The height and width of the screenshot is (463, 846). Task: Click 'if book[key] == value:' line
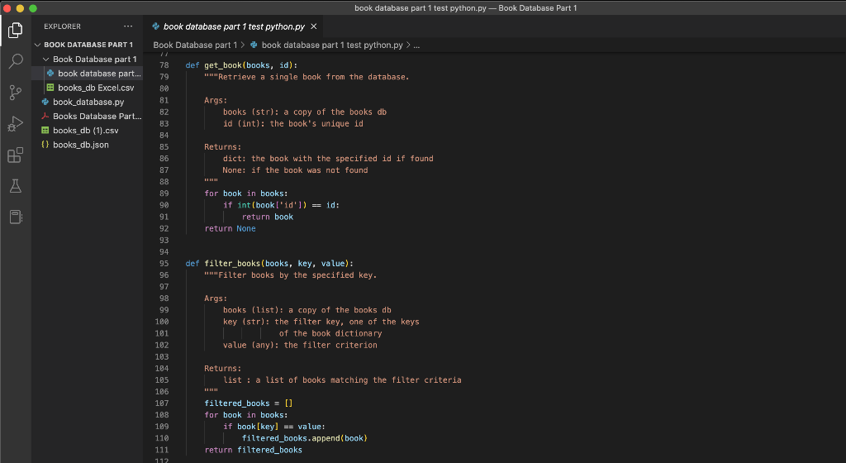pos(274,427)
